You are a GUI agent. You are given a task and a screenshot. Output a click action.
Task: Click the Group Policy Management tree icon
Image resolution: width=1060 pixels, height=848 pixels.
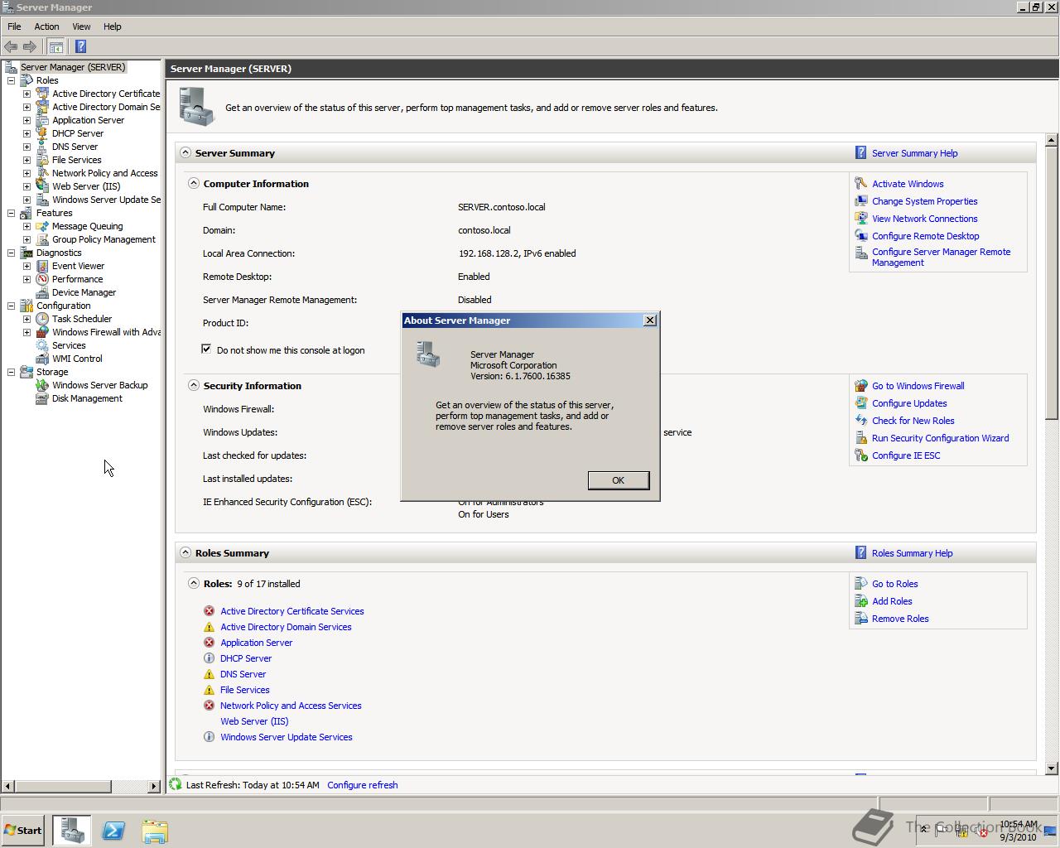pos(42,239)
